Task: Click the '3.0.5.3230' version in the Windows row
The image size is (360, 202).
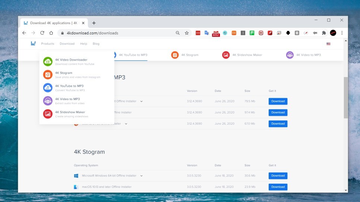Action: point(194,176)
